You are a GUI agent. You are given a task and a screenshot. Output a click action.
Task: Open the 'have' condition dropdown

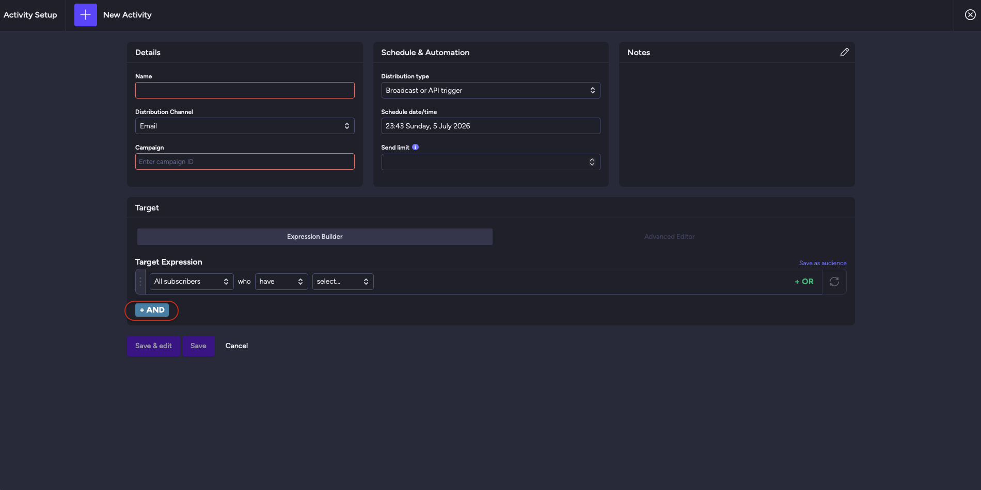coord(281,282)
